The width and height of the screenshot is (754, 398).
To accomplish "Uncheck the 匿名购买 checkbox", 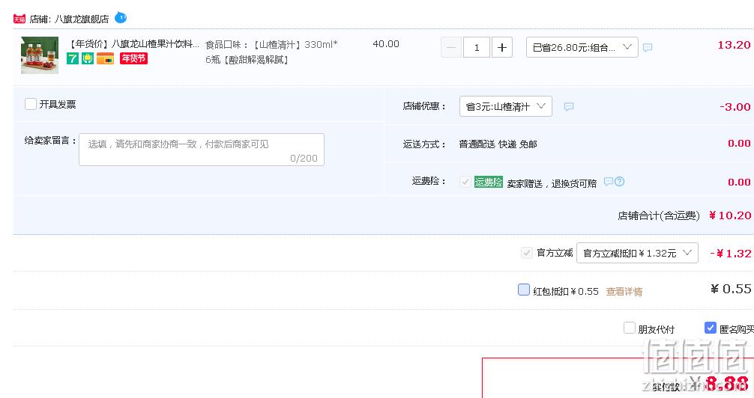I will coord(711,328).
